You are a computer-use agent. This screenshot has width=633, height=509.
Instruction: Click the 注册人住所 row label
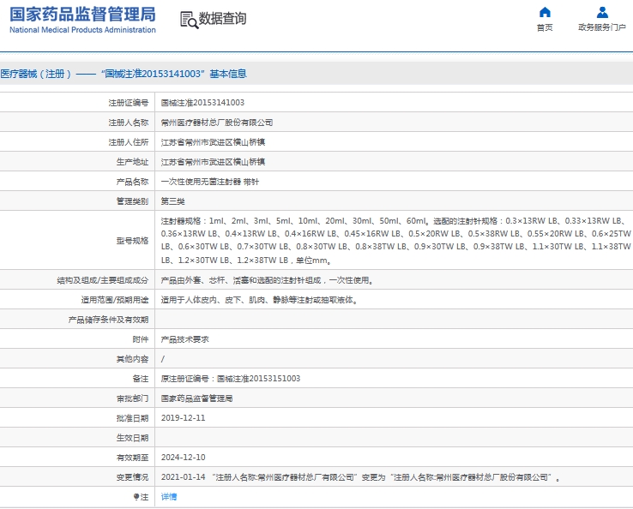click(129, 142)
